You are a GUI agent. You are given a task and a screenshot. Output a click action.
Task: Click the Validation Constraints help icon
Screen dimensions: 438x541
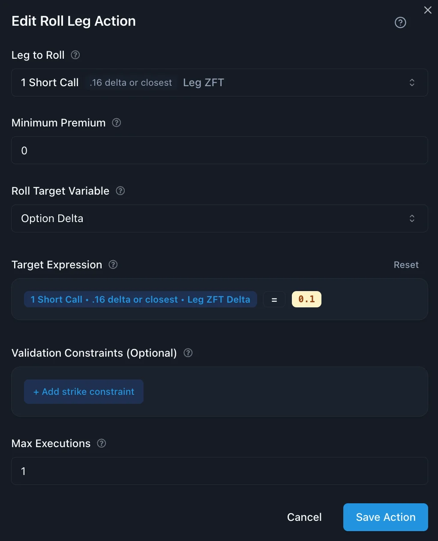click(x=188, y=353)
